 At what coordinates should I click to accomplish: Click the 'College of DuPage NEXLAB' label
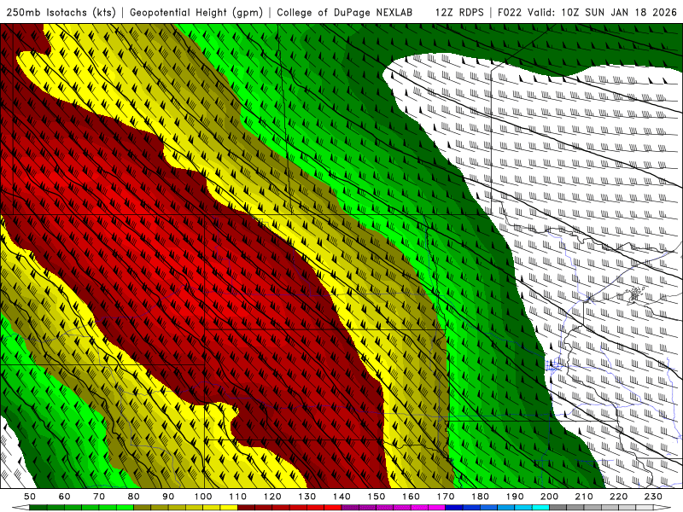click(x=344, y=13)
